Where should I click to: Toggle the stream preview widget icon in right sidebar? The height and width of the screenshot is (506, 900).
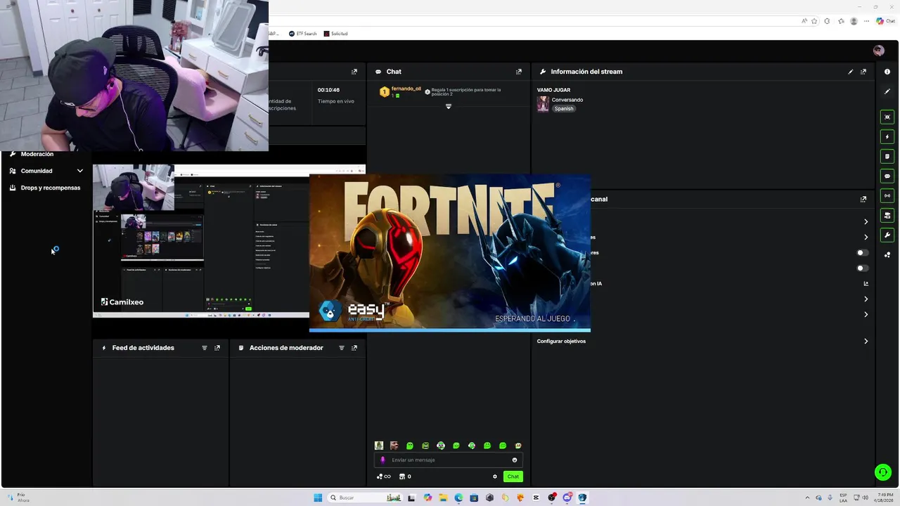tap(887, 117)
